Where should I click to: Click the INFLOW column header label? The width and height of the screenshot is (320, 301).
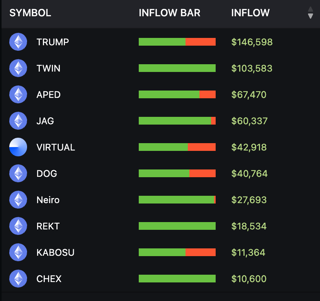(x=250, y=13)
